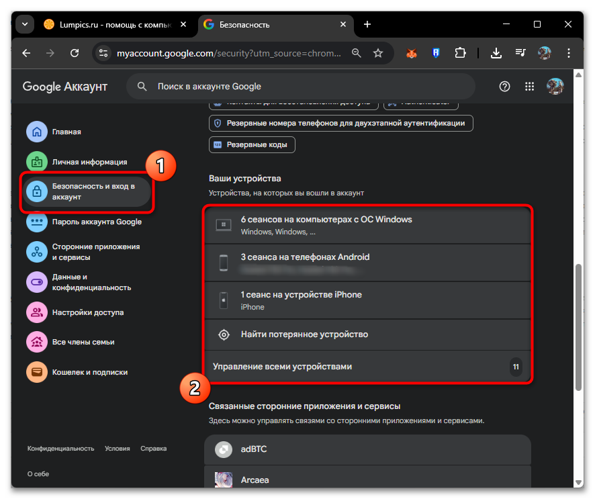
Task: Open Управление всеми устройствами
Action: point(367,367)
